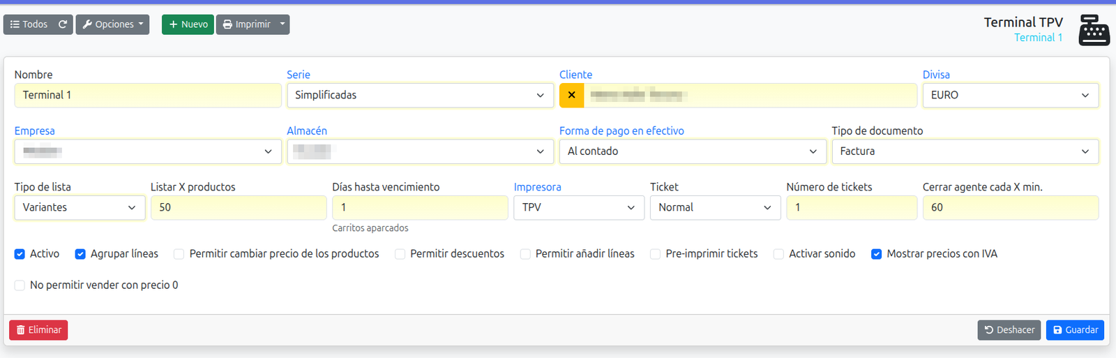The width and height of the screenshot is (1116, 358).
Task: Click the cash register icon at top right
Action: 1094,30
